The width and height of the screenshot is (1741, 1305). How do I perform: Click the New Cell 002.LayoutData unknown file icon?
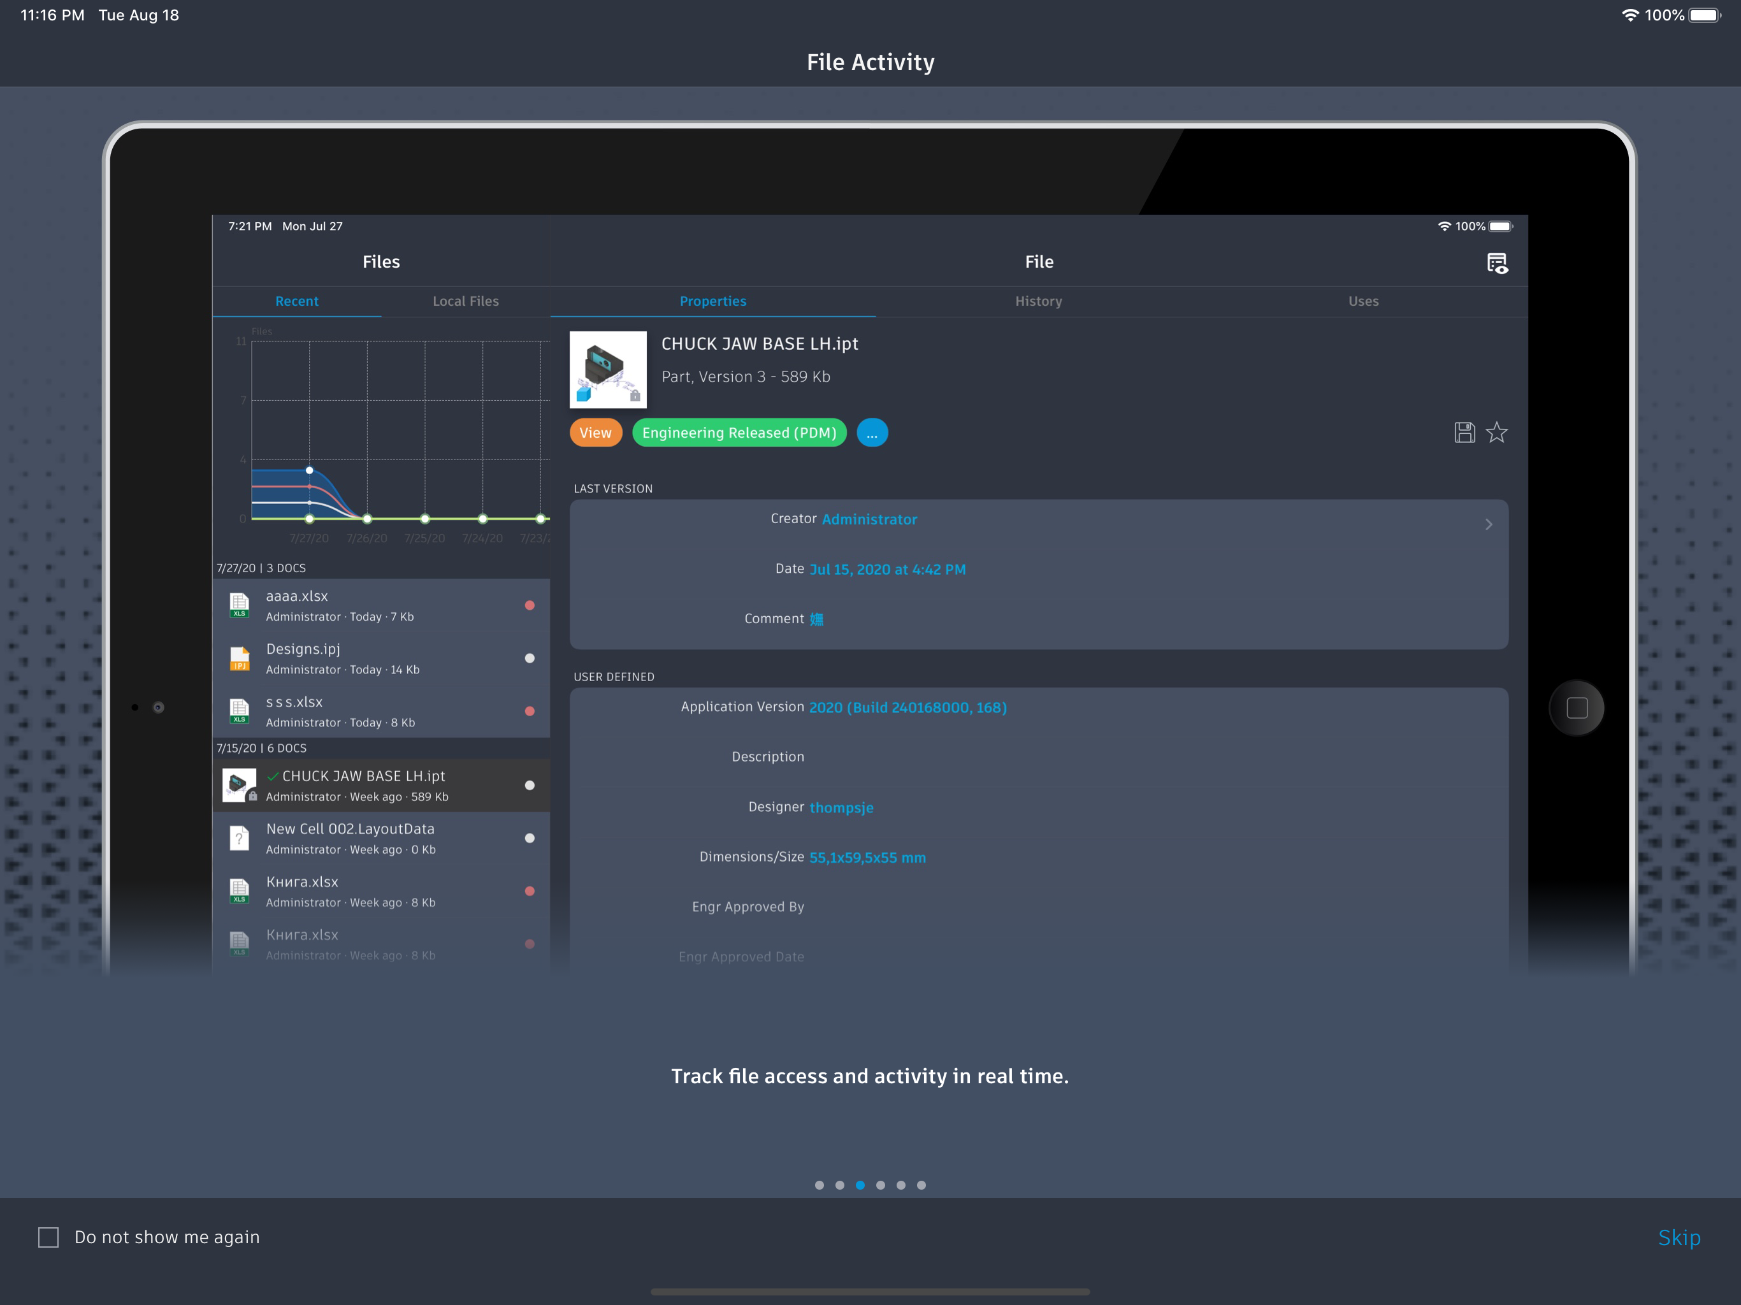click(x=239, y=839)
